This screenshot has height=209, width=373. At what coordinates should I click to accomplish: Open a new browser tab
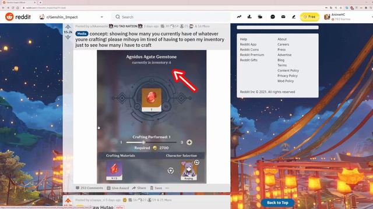(x=40, y=2)
